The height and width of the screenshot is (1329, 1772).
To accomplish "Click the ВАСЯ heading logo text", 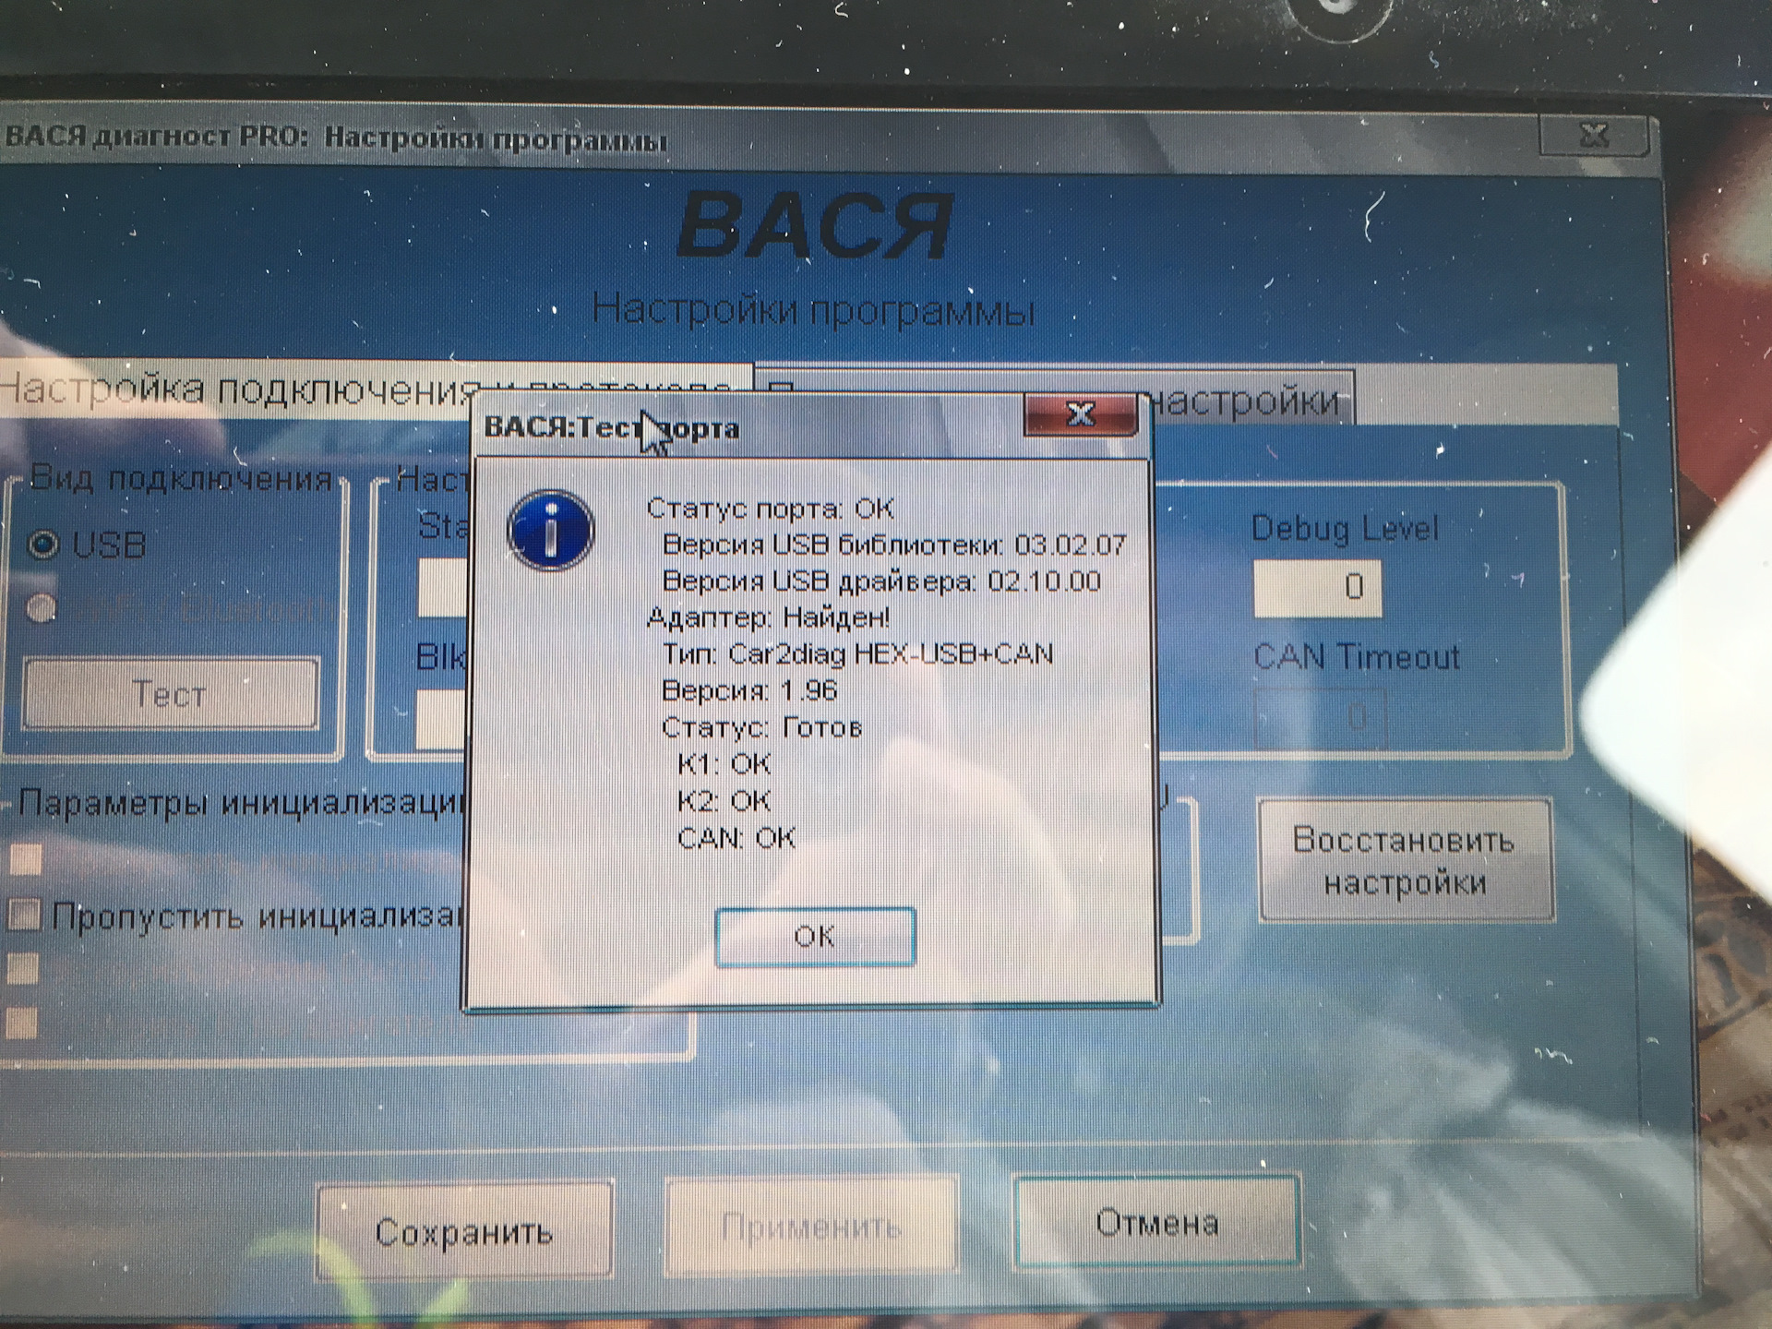I will coord(815,226).
